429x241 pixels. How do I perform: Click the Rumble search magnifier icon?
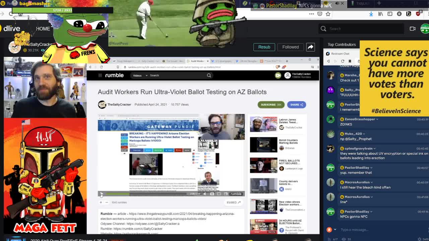[209, 75]
